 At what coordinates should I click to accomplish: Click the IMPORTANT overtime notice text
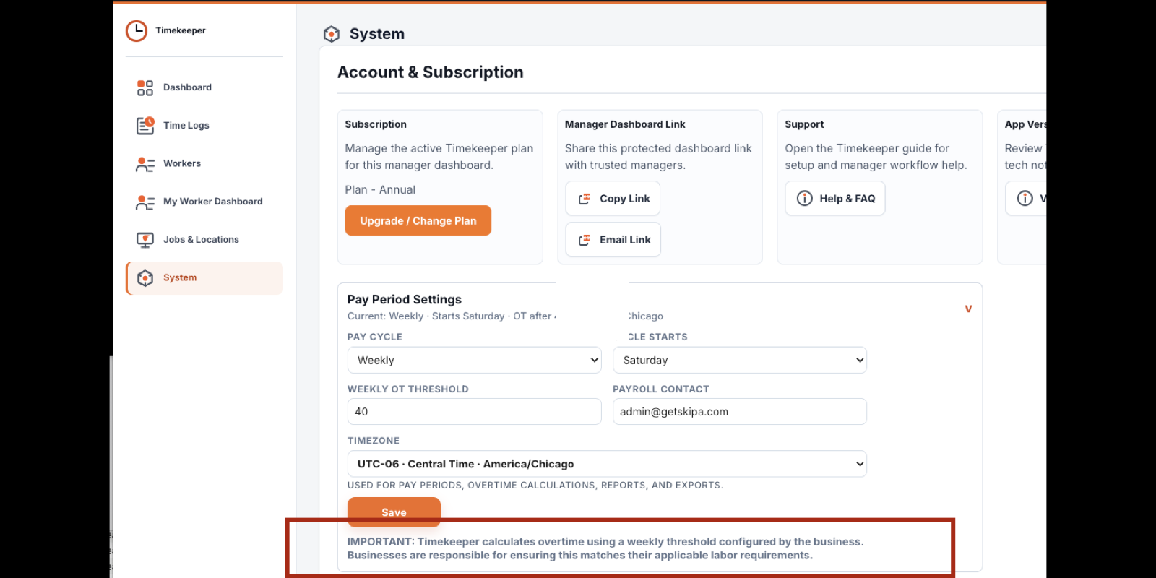pyautogui.click(x=605, y=548)
